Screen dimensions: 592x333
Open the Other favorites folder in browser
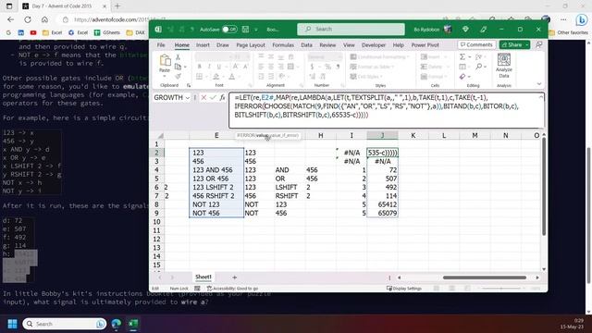click(568, 33)
